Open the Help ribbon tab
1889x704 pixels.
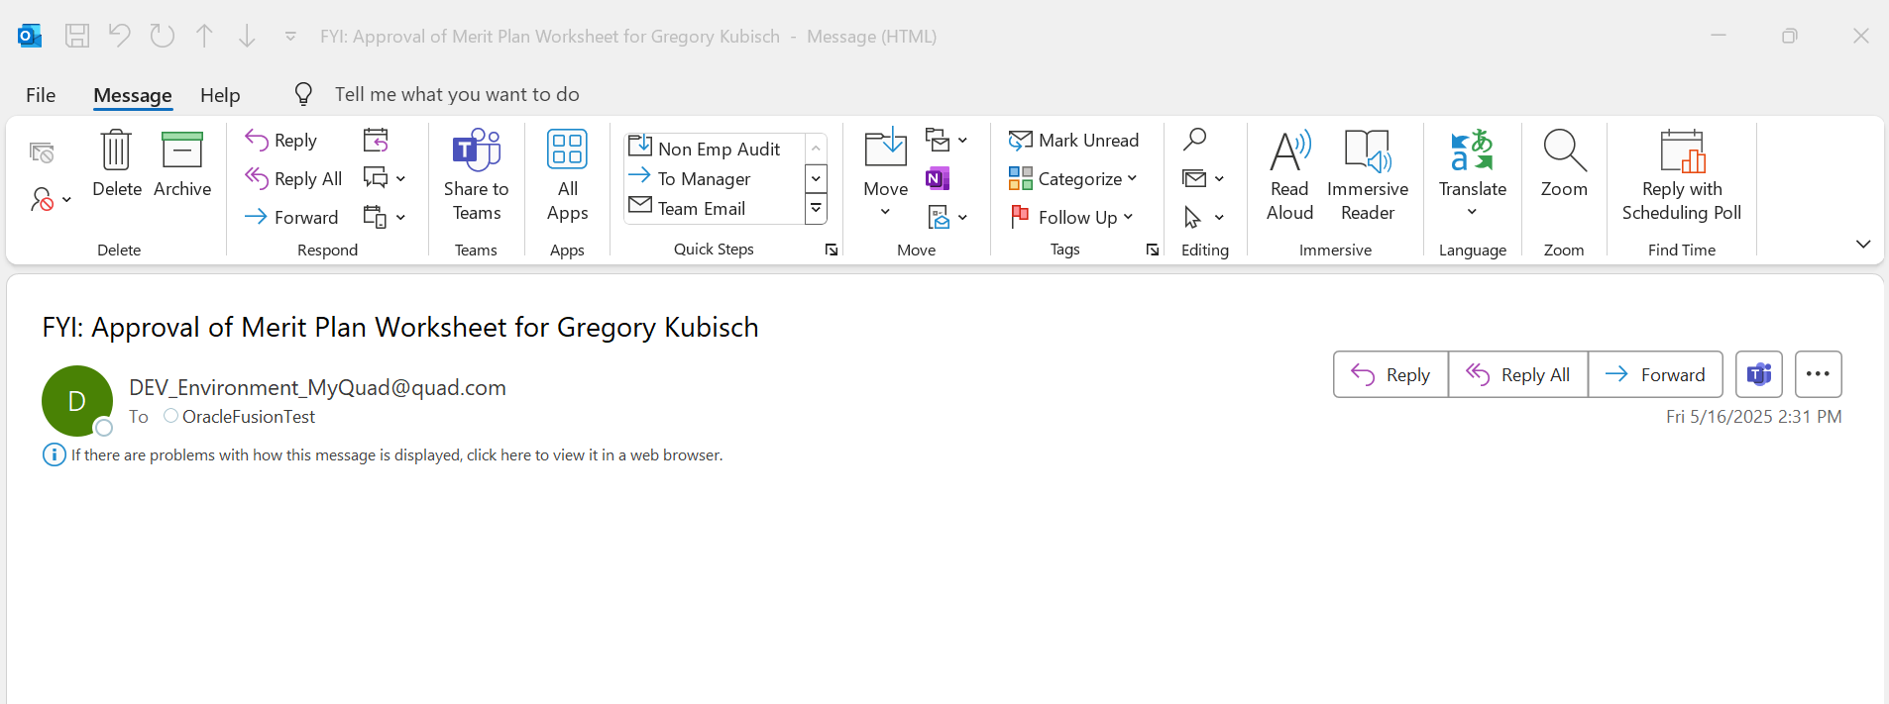click(x=220, y=95)
